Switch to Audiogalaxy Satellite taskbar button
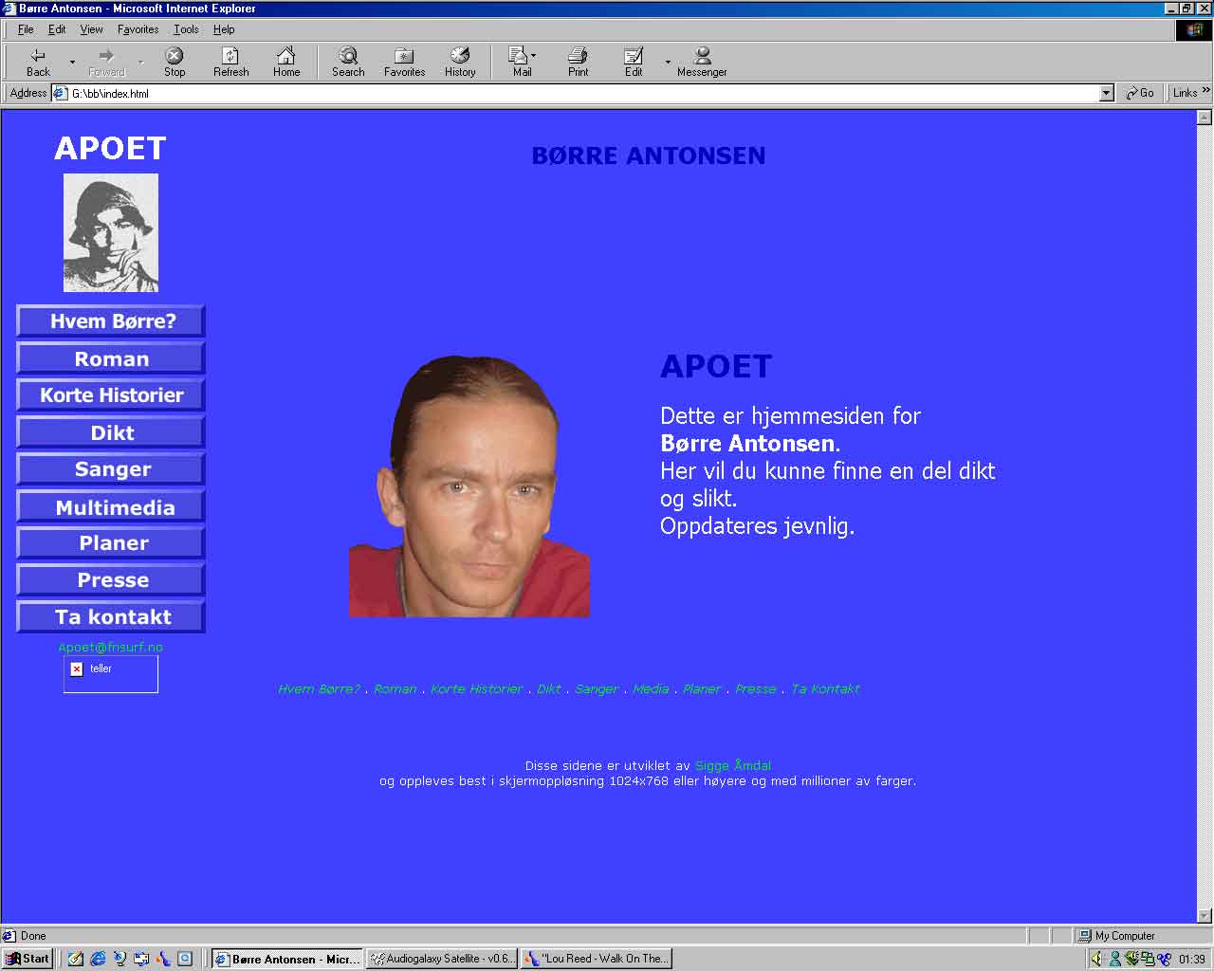This screenshot has width=1214, height=971. click(x=442, y=959)
